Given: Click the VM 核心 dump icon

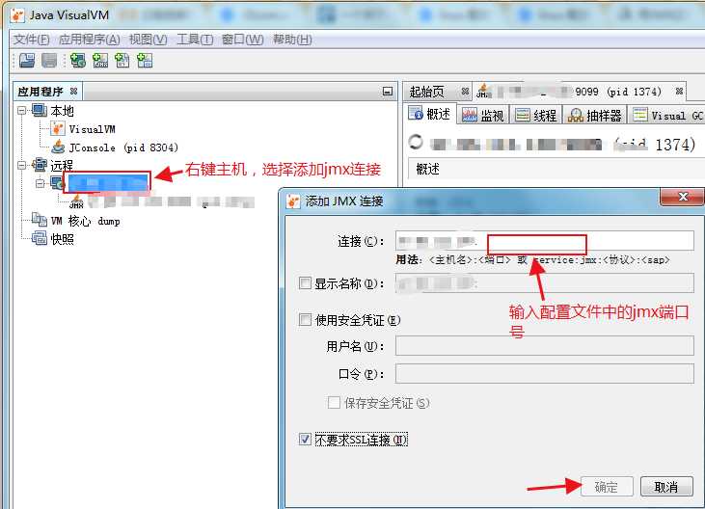Looking at the screenshot, I should point(40,220).
